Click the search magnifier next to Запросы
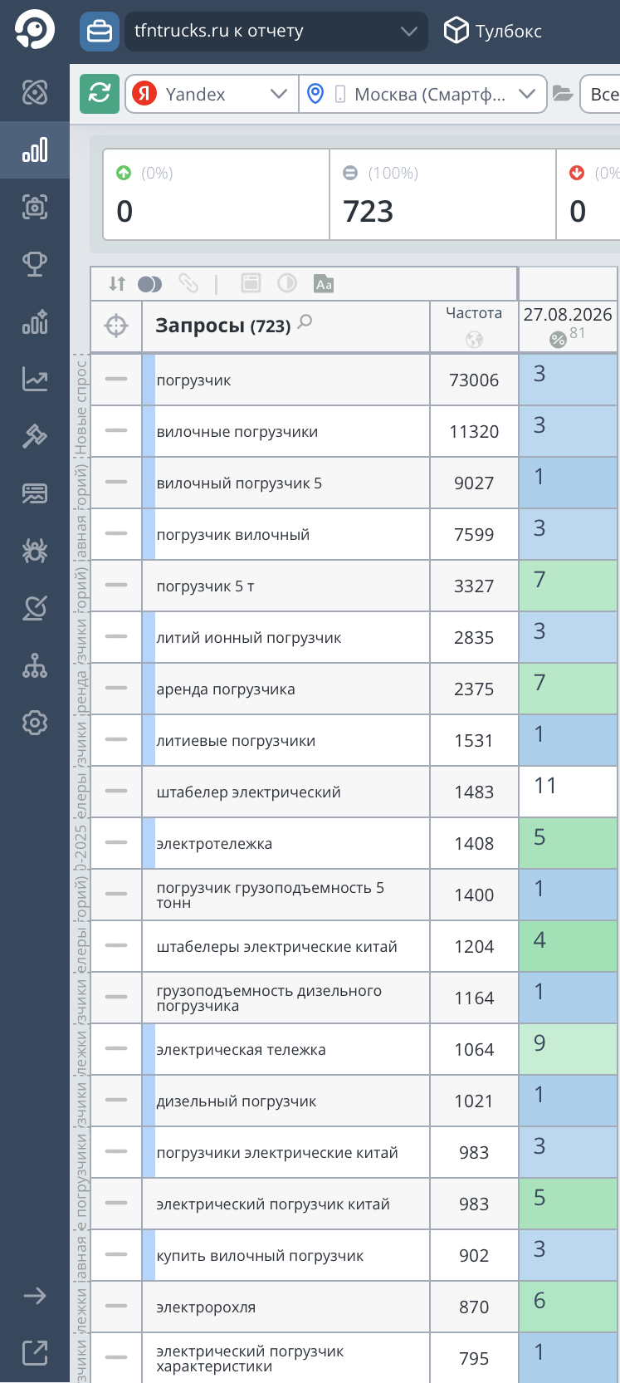The height and width of the screenshot is (1383, 620). [305, 321]
